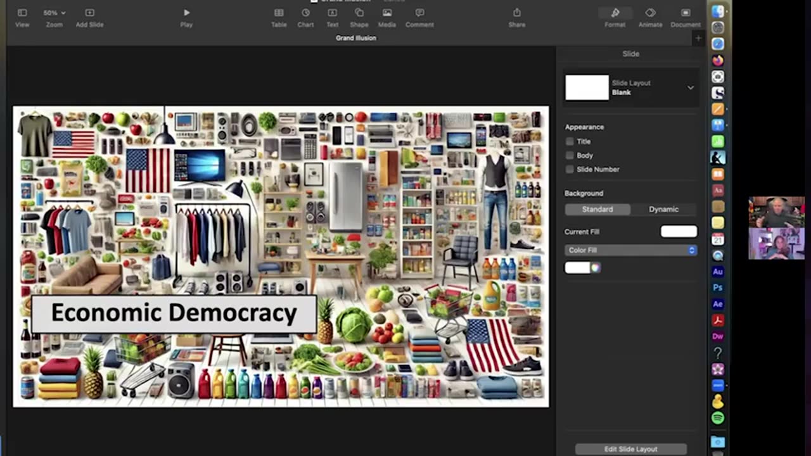This screenshot has width=811, height=456.
Task: Select the Economic Democracy text box
Action: [x=174, y=313]
